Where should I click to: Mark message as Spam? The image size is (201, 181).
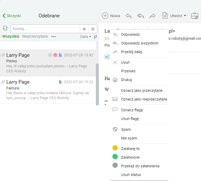coord(139,129)
